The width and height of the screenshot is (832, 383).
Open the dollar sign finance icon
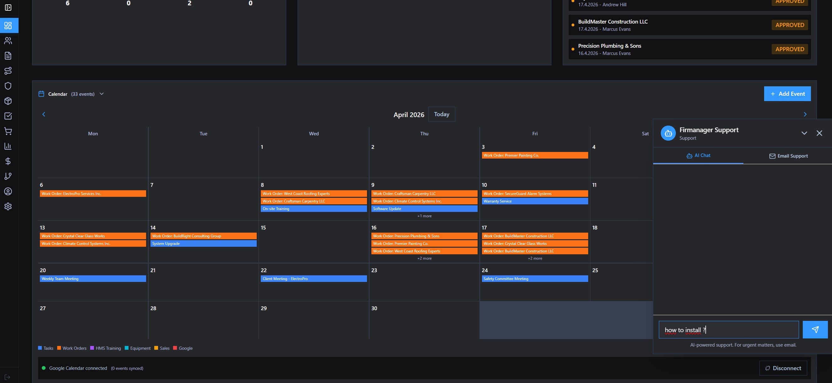click(8, 161)
